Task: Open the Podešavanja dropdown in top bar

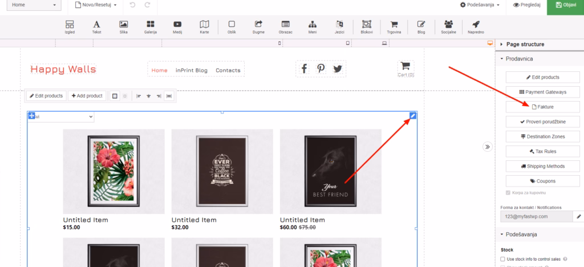Action: tap(480, 5)
